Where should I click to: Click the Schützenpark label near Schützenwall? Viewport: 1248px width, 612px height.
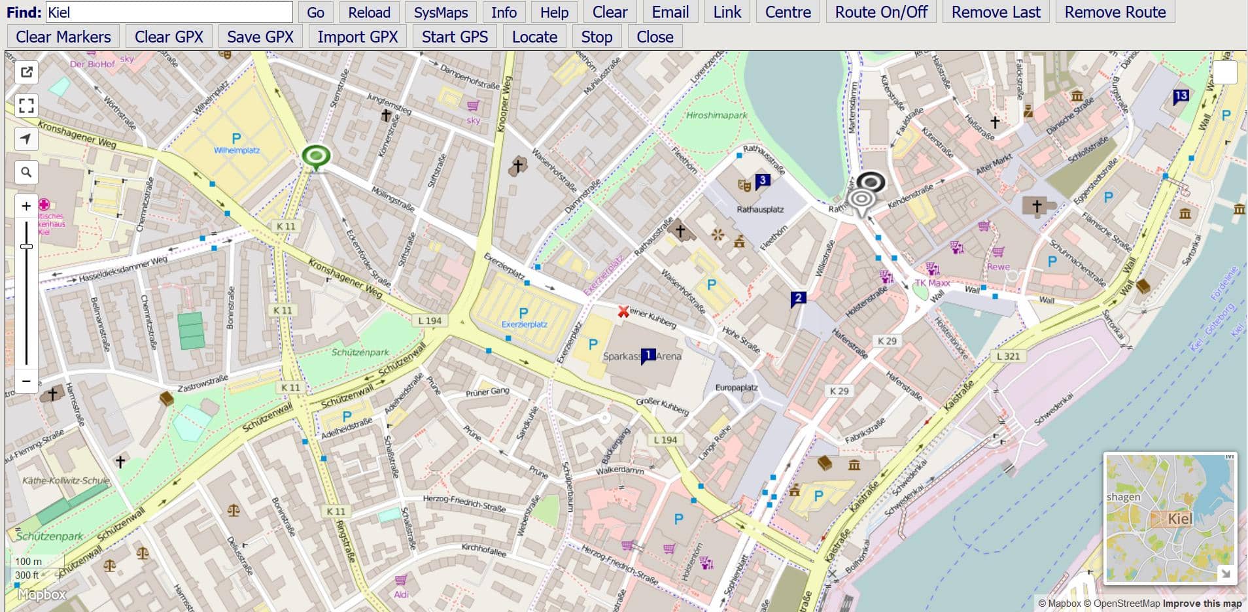(x=360, y=352)
